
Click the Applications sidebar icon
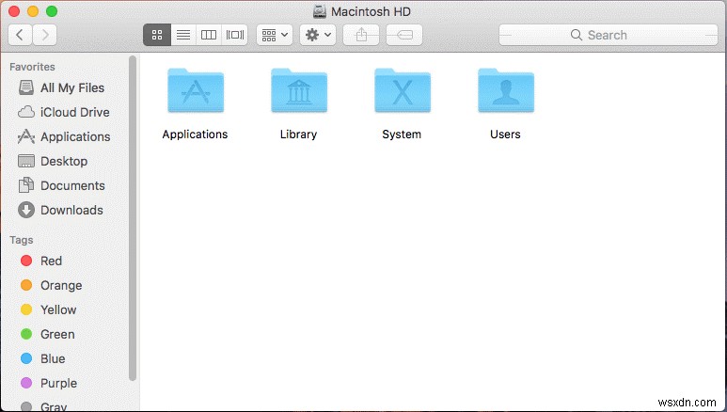coord(26,136)
